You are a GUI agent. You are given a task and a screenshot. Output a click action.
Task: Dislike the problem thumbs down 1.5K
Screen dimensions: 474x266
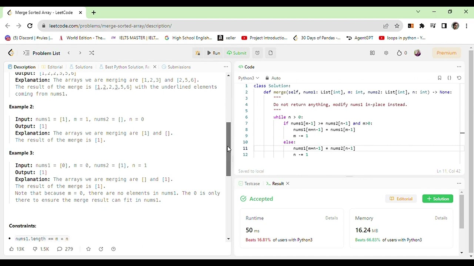(x=41, y=249)
